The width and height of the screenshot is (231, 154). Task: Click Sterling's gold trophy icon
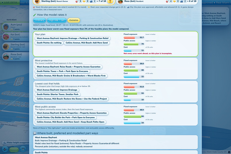coord(110,1)
